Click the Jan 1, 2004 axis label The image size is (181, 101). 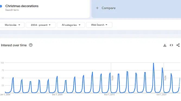[5, 95]
